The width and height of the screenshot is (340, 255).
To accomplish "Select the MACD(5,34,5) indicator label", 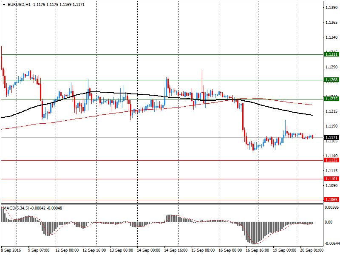I will [16, 208].
